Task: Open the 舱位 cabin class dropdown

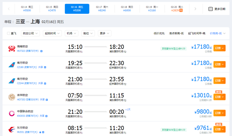Action: tap(88, 33)
